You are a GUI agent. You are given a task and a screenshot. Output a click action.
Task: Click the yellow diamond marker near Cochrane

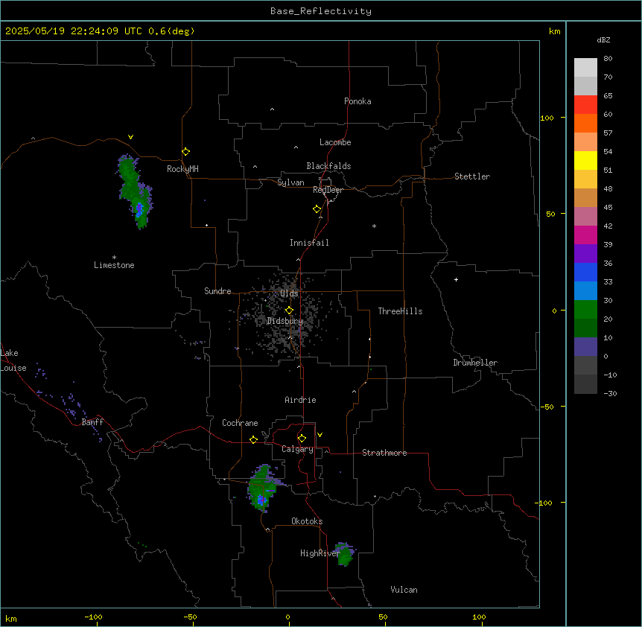(253, 439)
